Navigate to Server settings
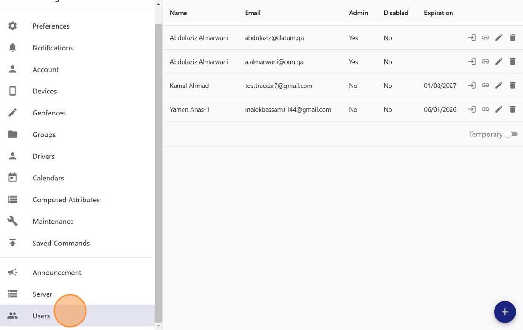523x330 pixels. 42,294
